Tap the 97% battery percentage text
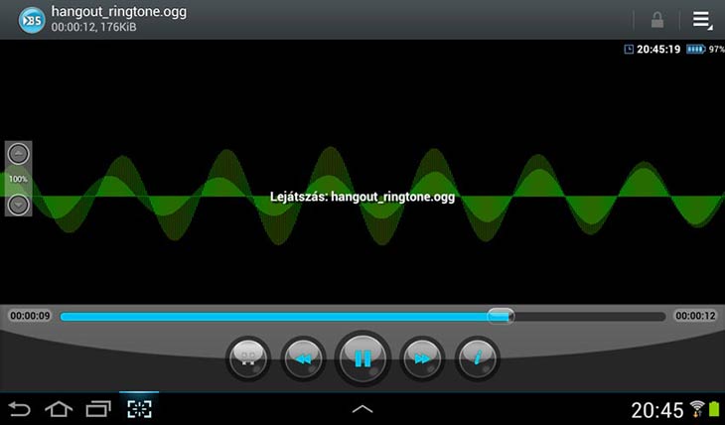 (717, 49)
